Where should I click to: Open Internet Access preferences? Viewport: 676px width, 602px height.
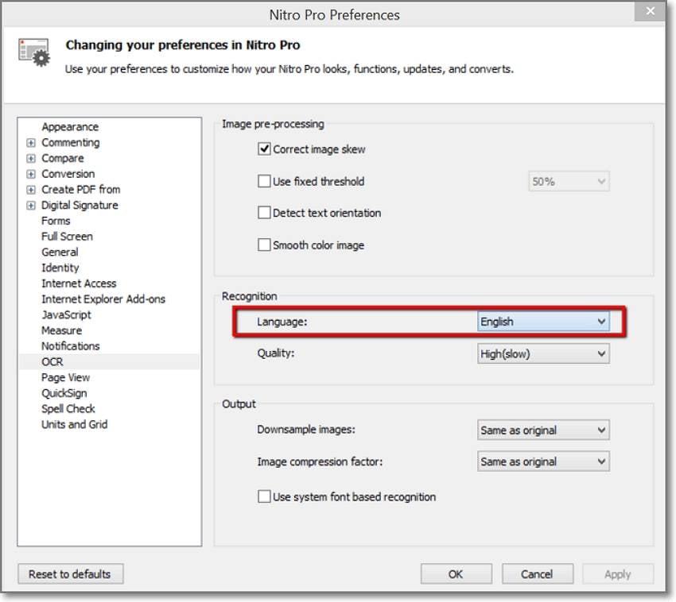[x=79, y=284]
